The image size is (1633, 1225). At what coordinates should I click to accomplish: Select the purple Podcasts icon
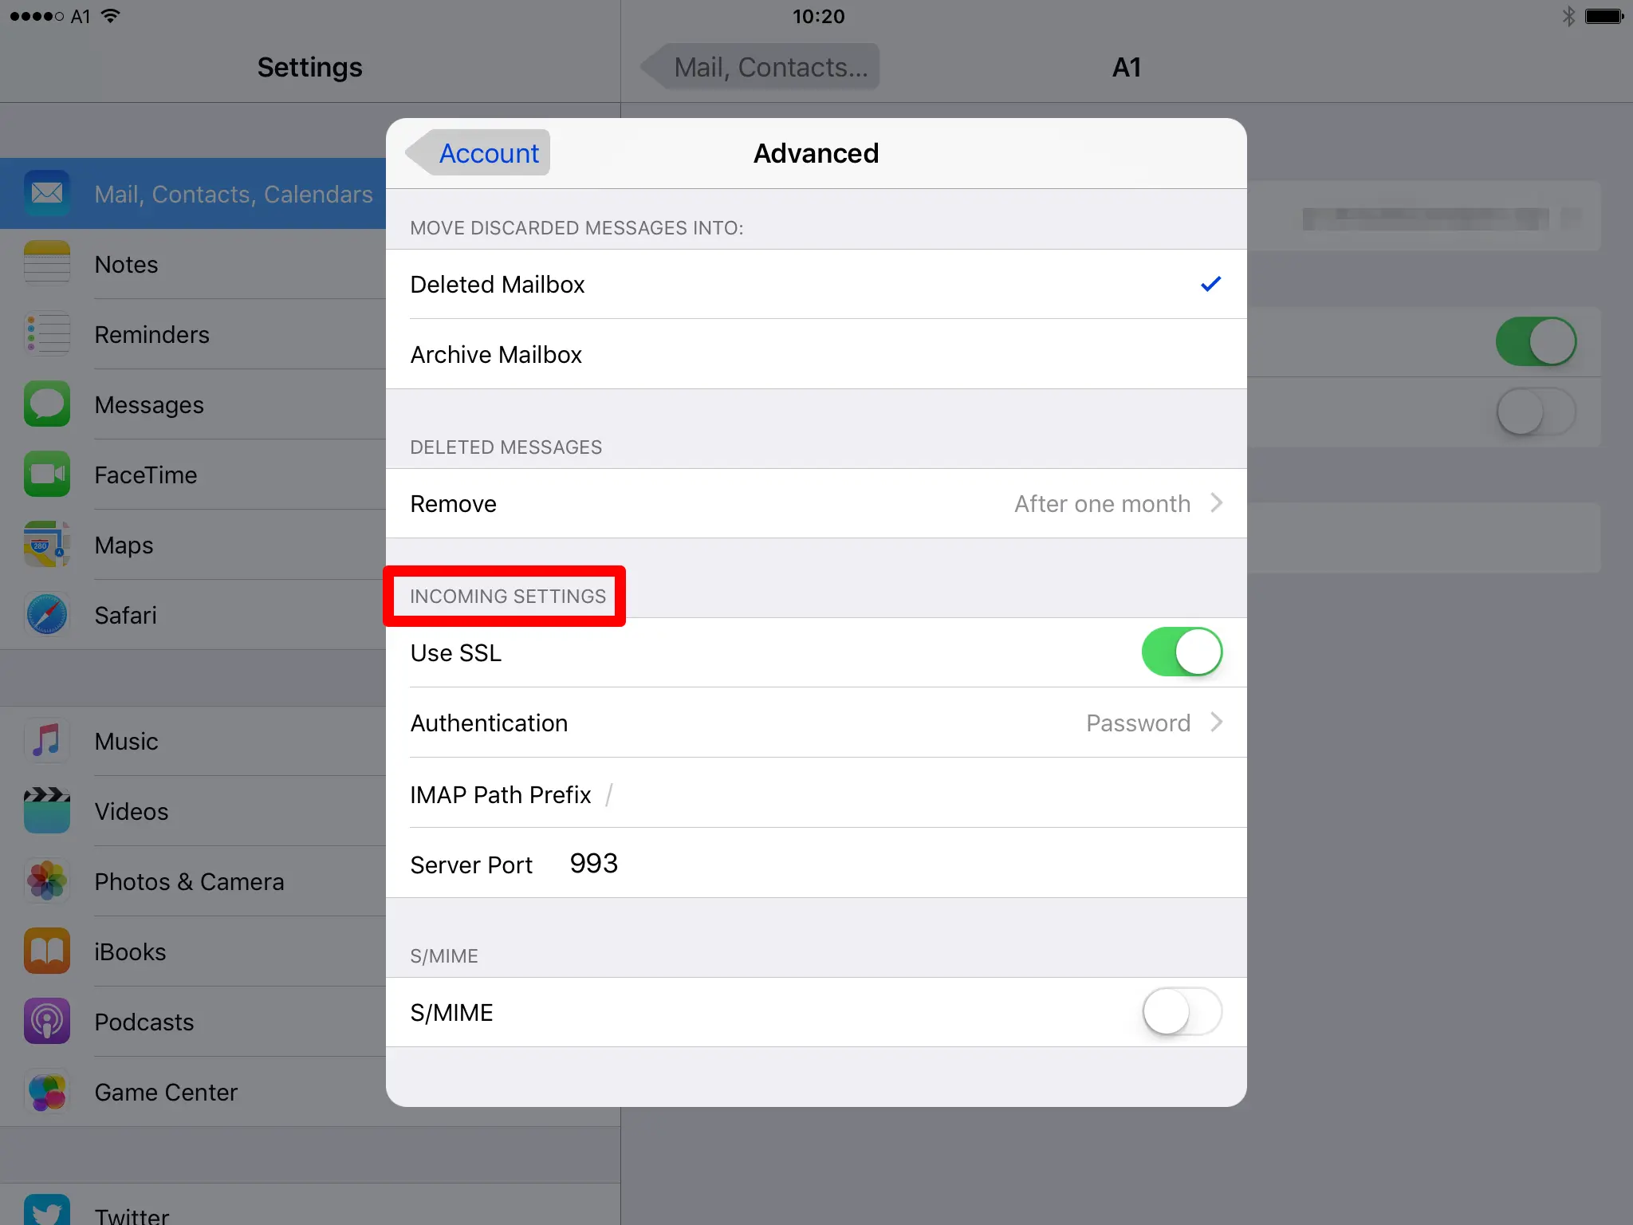pyautogui.click(x=47, y=1022)
